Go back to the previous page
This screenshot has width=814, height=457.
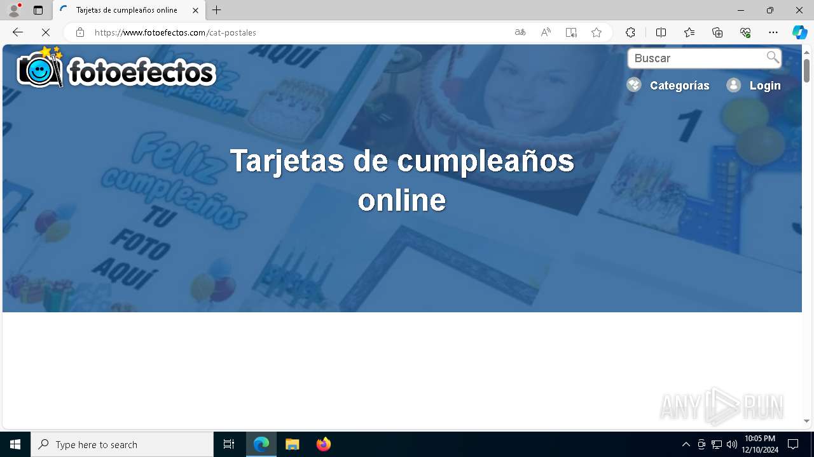click(x=18, y=32)
